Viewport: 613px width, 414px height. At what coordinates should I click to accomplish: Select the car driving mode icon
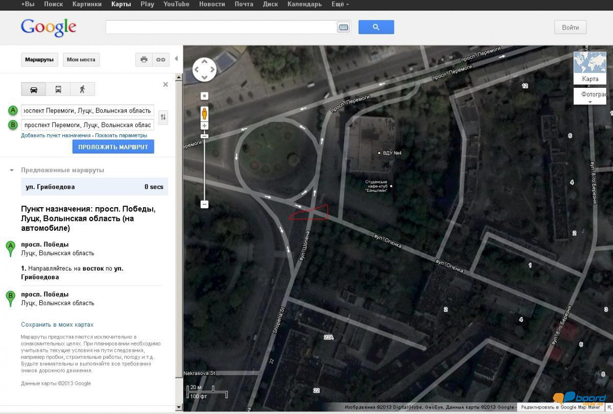coord(34,89)
